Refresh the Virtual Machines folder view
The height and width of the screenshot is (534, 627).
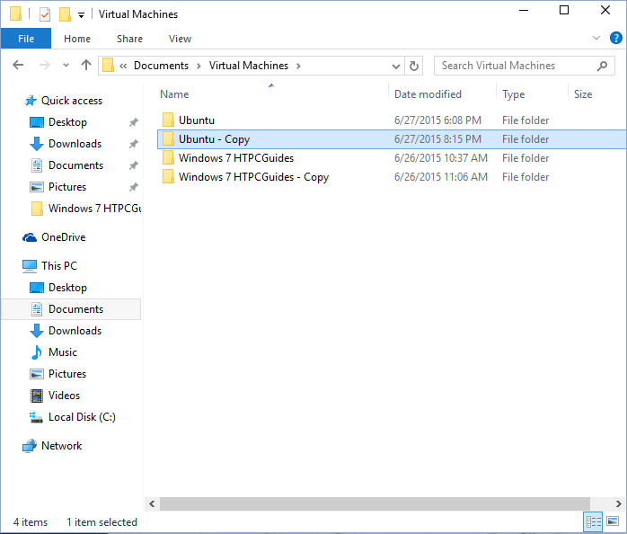(414, 66)
